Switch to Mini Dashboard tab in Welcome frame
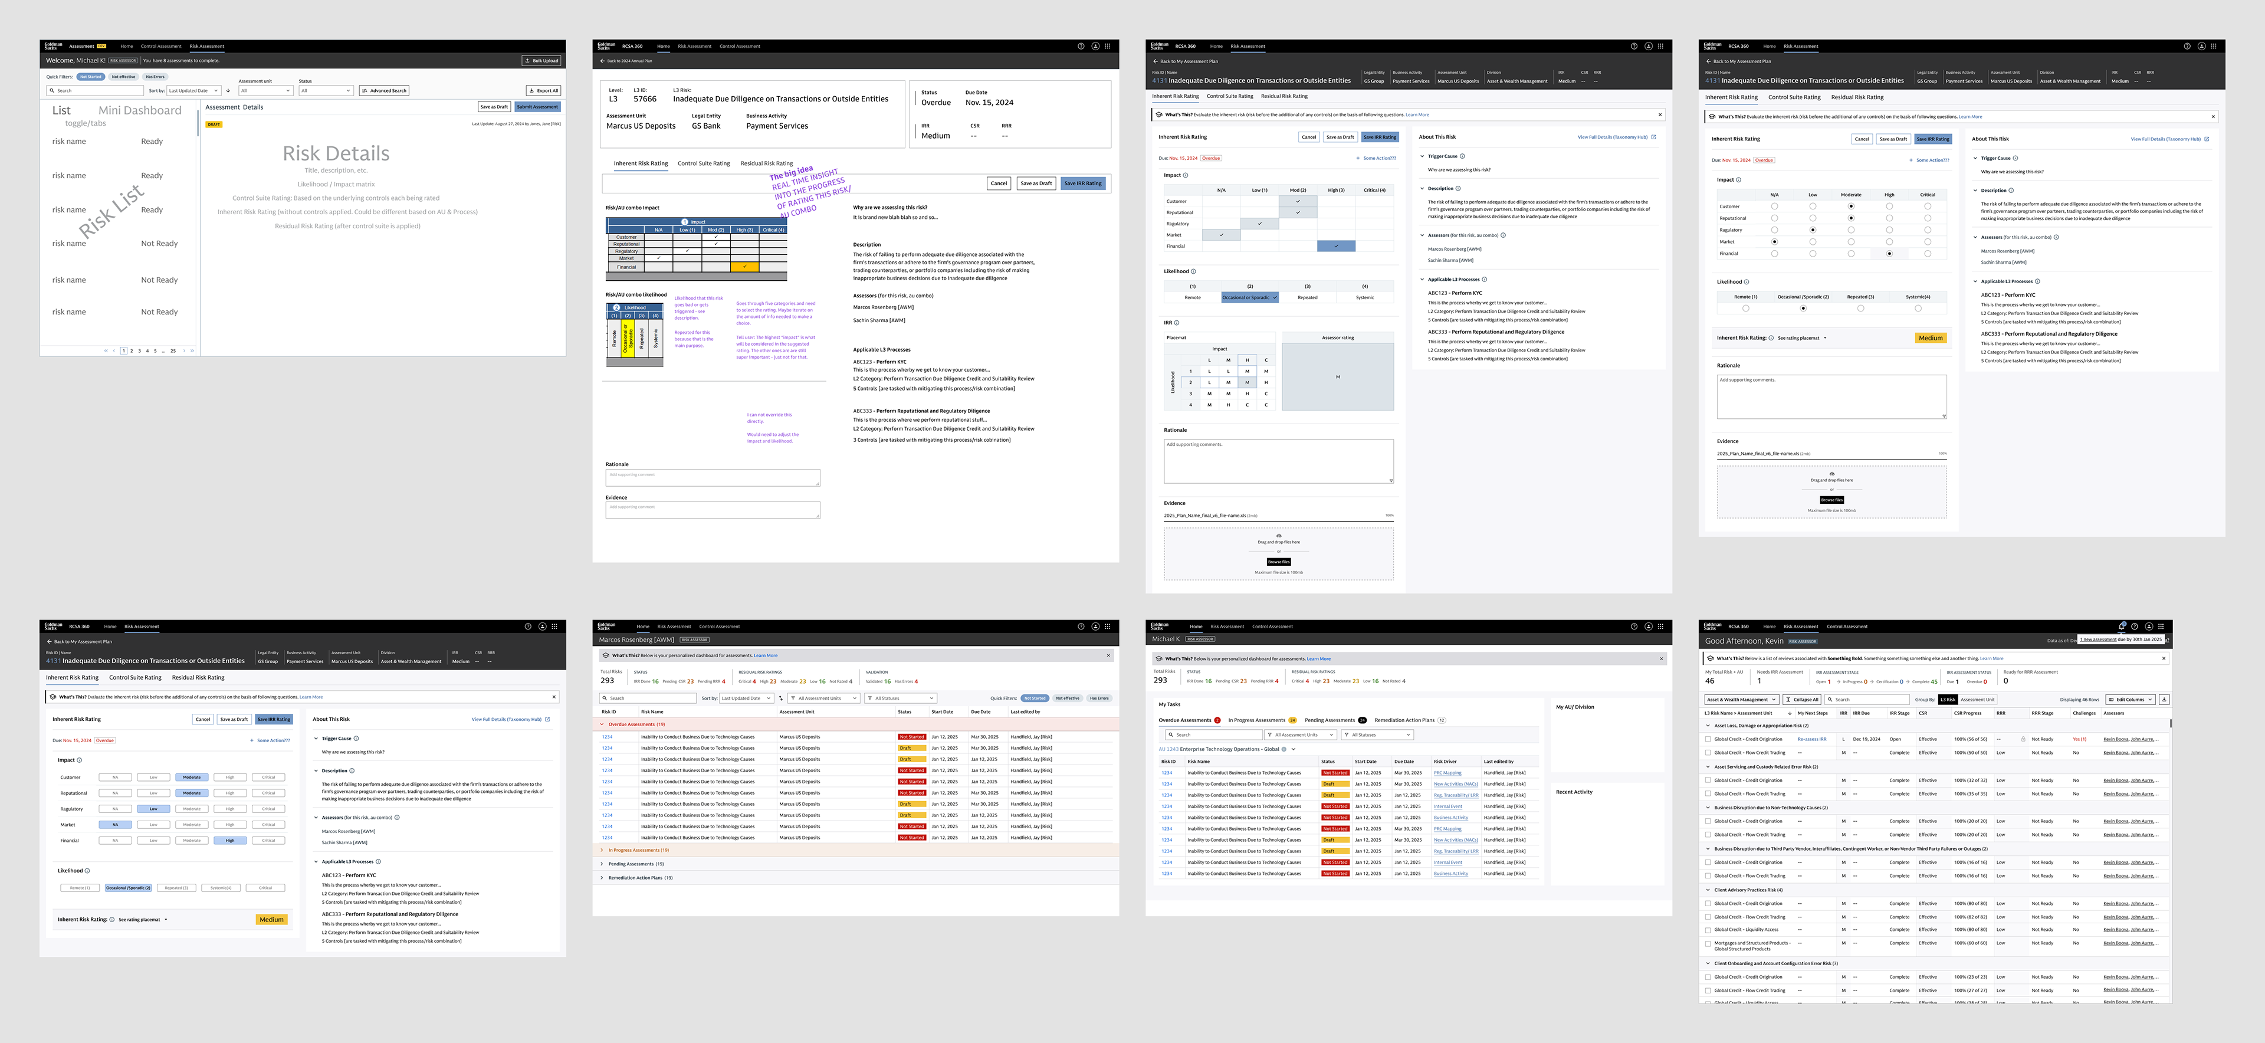The height and width of the screenshot is (1043, 2265). click(140, 110)
